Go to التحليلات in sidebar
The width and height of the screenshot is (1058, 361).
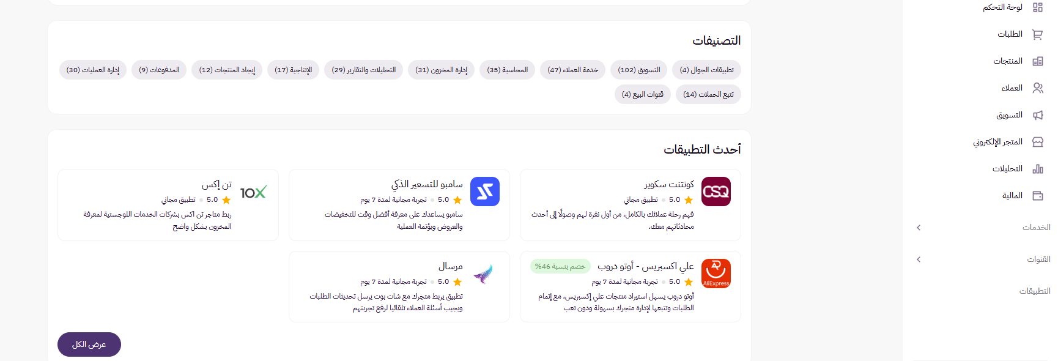(1008, 169)
